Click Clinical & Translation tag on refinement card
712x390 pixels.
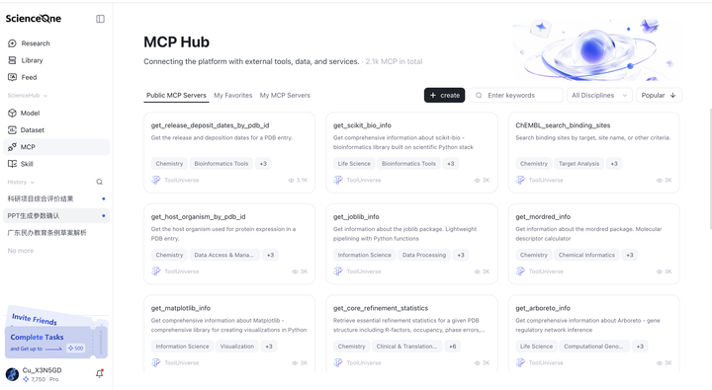[x=406, y=347]
